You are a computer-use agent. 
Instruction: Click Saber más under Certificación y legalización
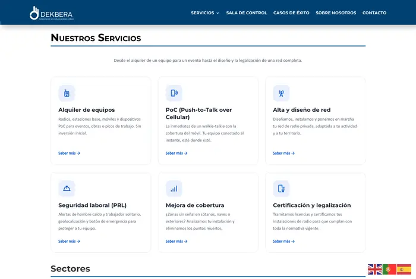(283, 242)
